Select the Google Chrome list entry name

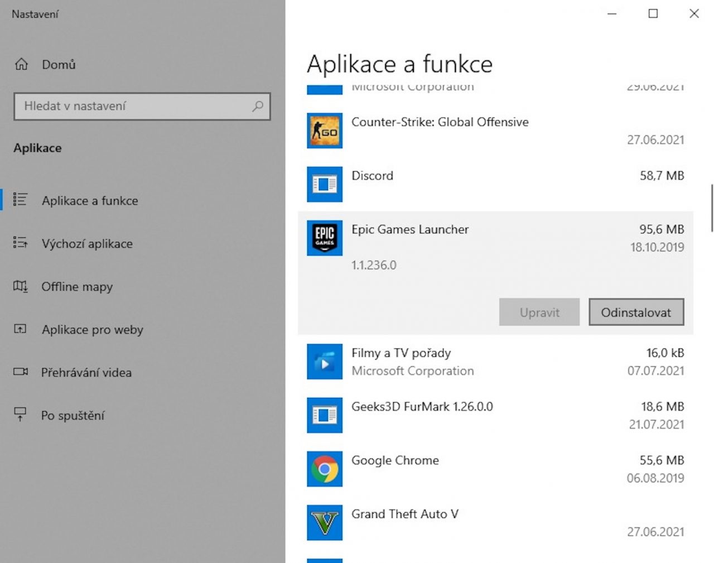[x=395, y=460]
